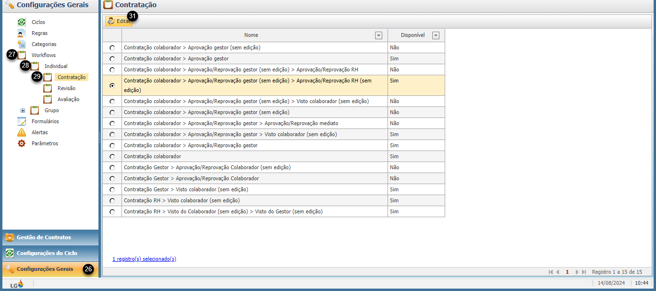This screenshot has height=291, width=656.
Task: Open Individual tree item
Action: [x=56, y=66]
